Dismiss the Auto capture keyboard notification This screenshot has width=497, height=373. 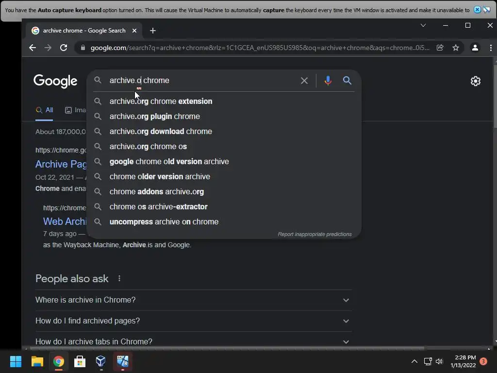tap(477, 10)
